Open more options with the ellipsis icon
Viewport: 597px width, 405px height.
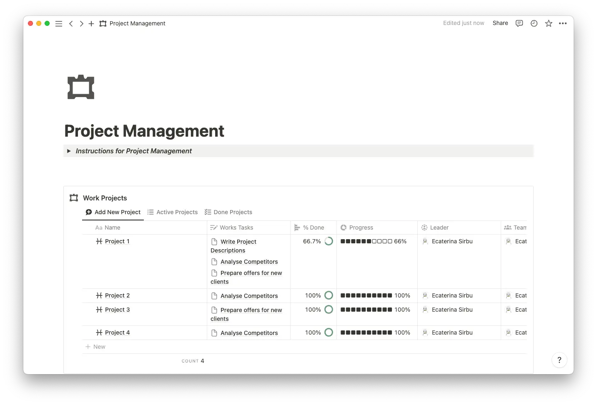pyautogui.click(x=563, y=23)
